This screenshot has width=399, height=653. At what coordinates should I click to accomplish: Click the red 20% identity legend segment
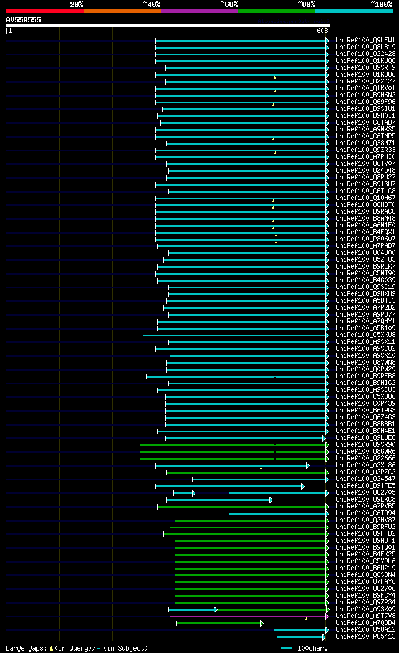point(45,11)
